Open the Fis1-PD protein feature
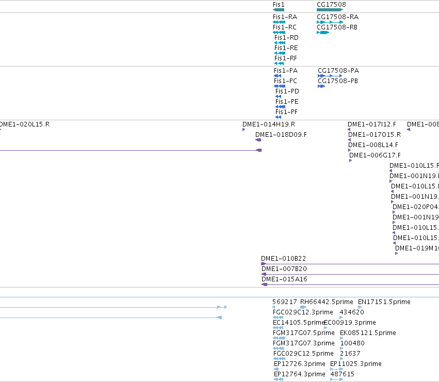 287,91
